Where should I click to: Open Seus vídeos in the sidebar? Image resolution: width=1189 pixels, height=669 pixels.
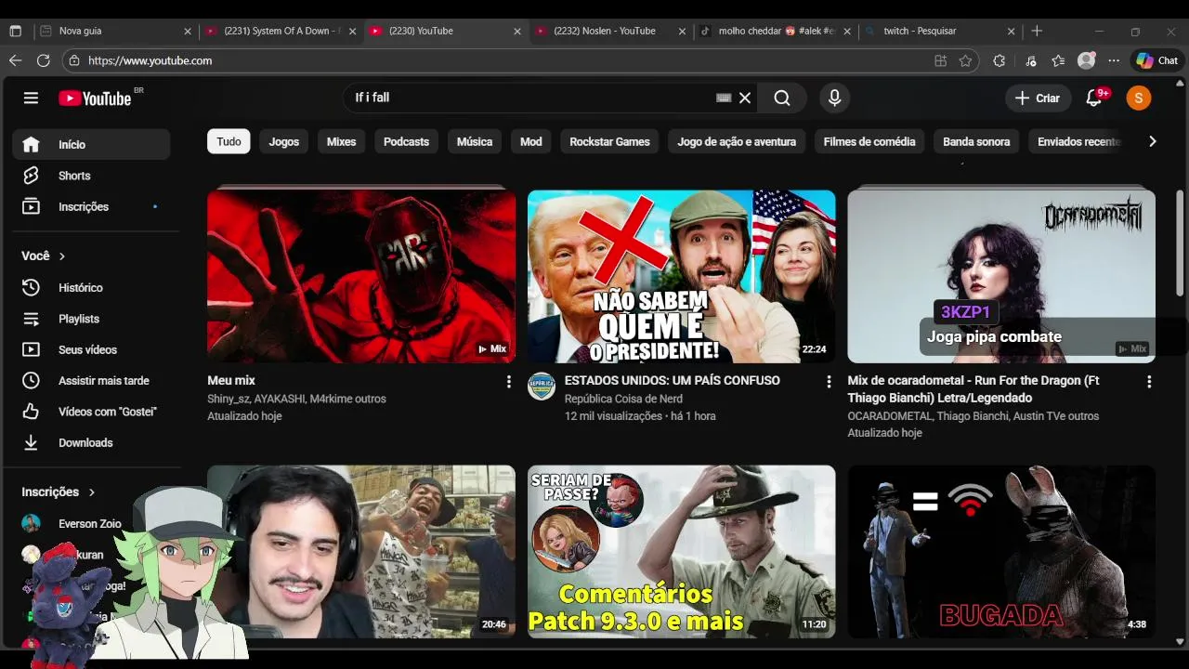click(x=91, y=349)
